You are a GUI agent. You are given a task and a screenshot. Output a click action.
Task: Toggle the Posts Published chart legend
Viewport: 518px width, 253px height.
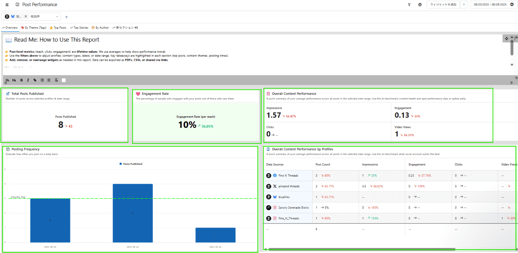pyautogui.click(x=131, y=164)
